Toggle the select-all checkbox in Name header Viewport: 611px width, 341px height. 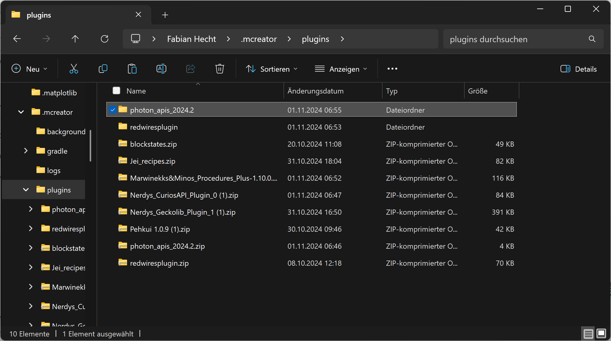[x=116, y=90]
